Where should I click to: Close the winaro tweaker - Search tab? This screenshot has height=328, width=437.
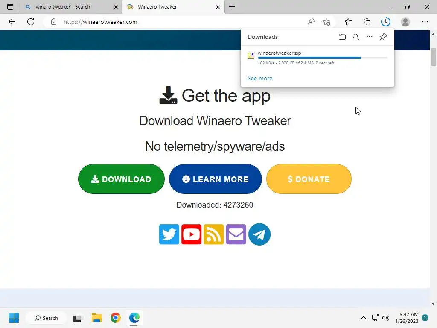click(116, 7)
